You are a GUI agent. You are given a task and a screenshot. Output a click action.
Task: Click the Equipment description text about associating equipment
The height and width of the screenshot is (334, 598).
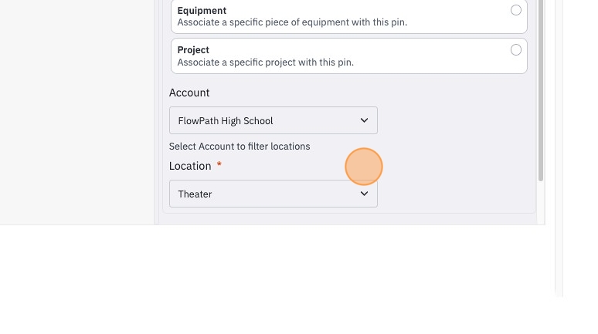[x=292, y=22]
